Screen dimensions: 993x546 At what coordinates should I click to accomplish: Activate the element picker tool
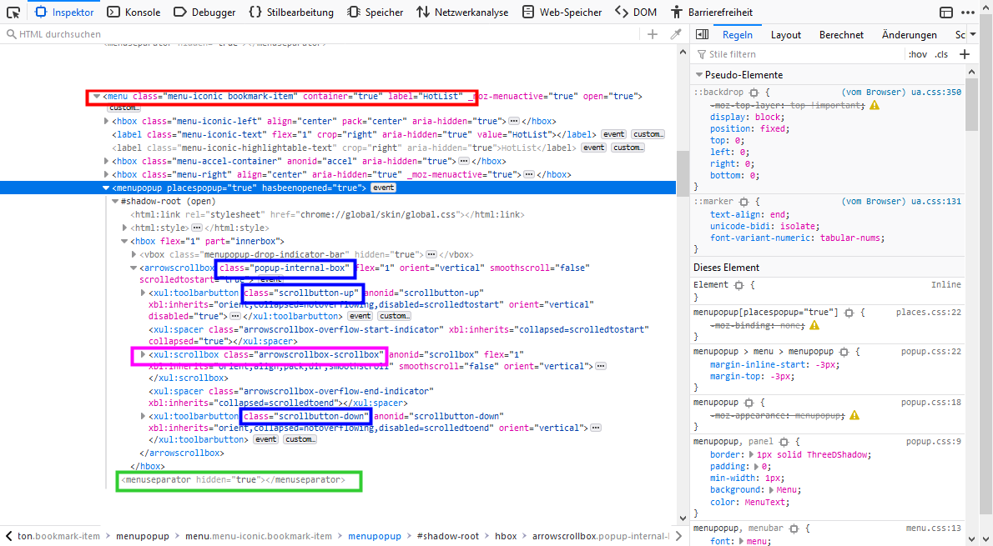[x=13, y=13]
